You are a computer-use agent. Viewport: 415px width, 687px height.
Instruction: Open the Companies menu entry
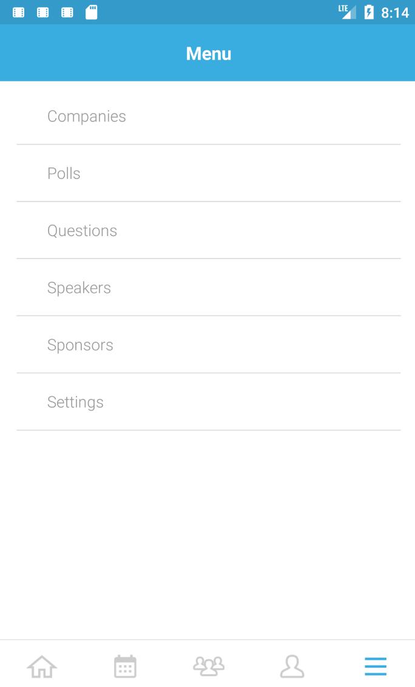pos(87,116)
